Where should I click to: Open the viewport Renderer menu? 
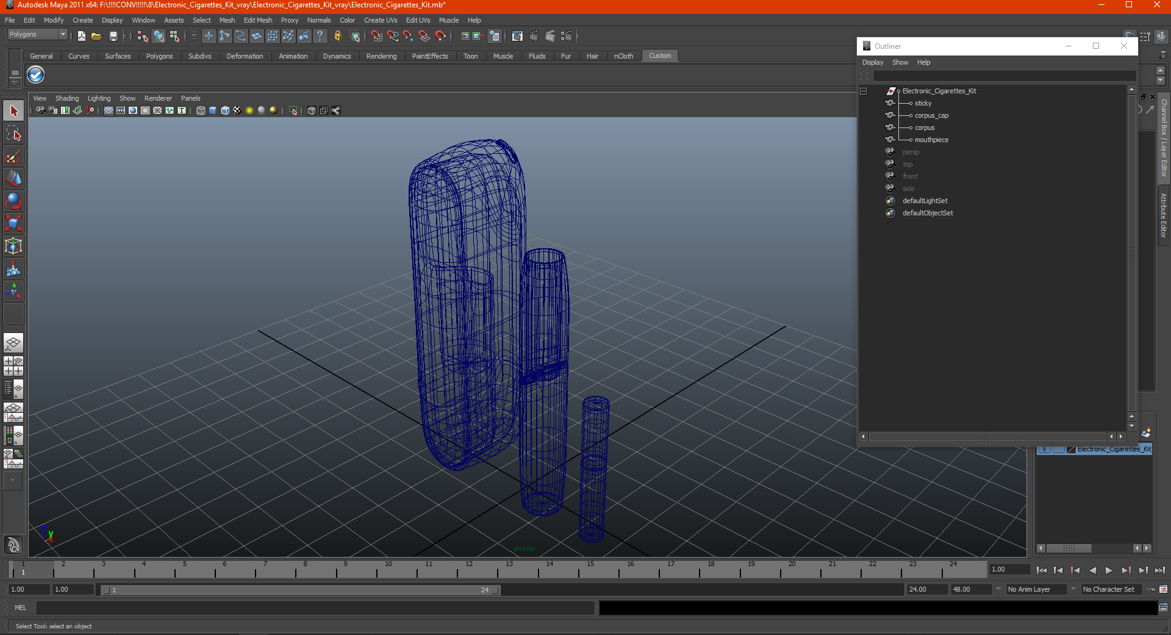158,98
